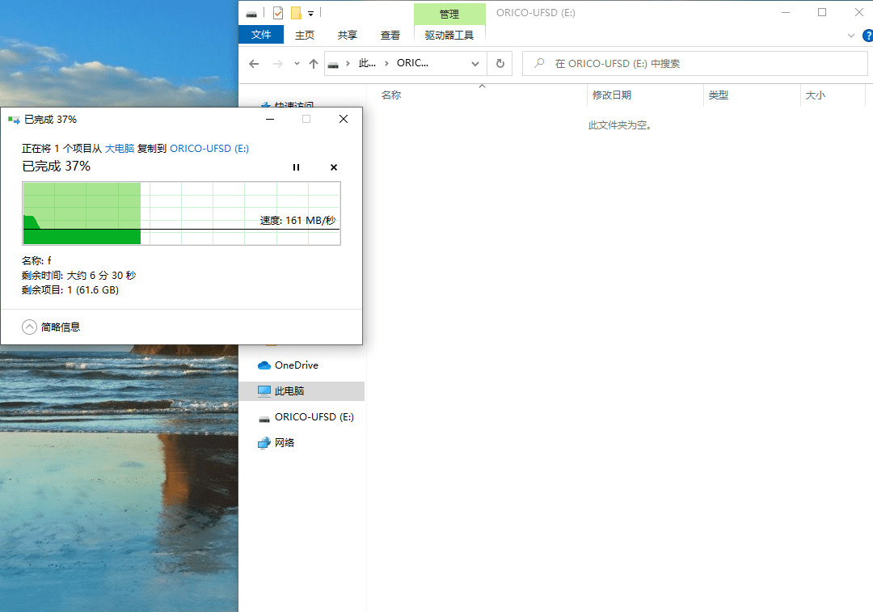Collapse details via 简略信息 chevron

(x=30, y=327)
